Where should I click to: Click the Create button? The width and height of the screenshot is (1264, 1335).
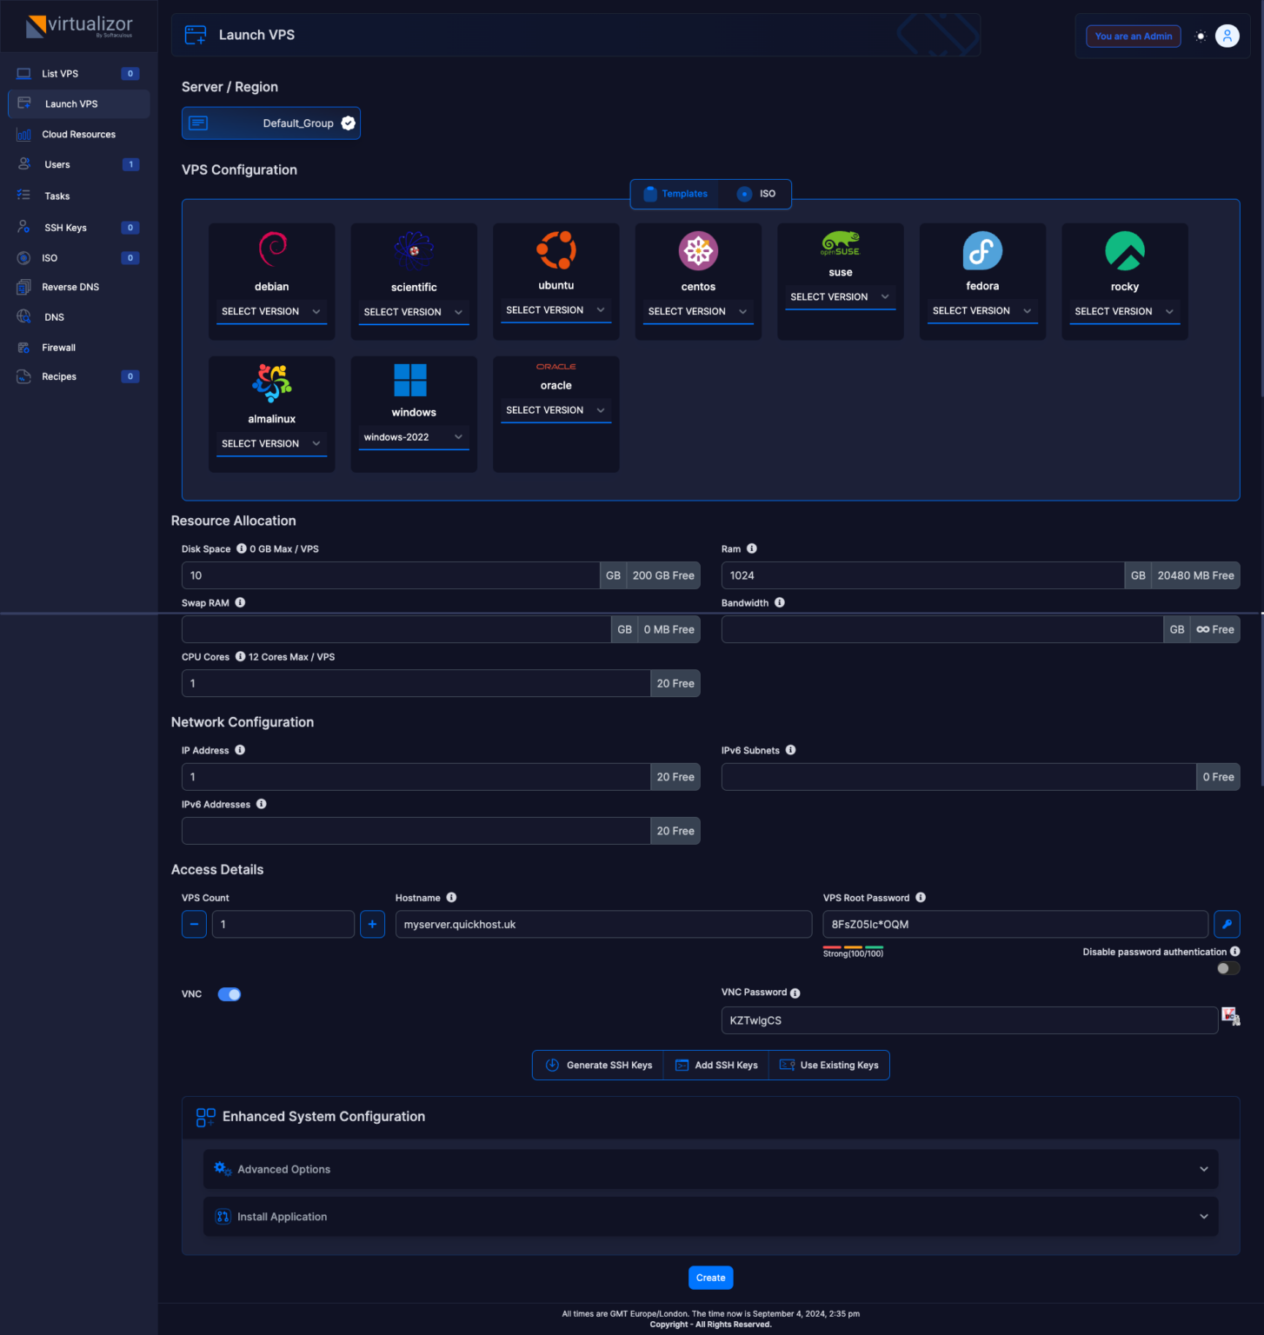pyautogui.click(x=710, y=1278)
